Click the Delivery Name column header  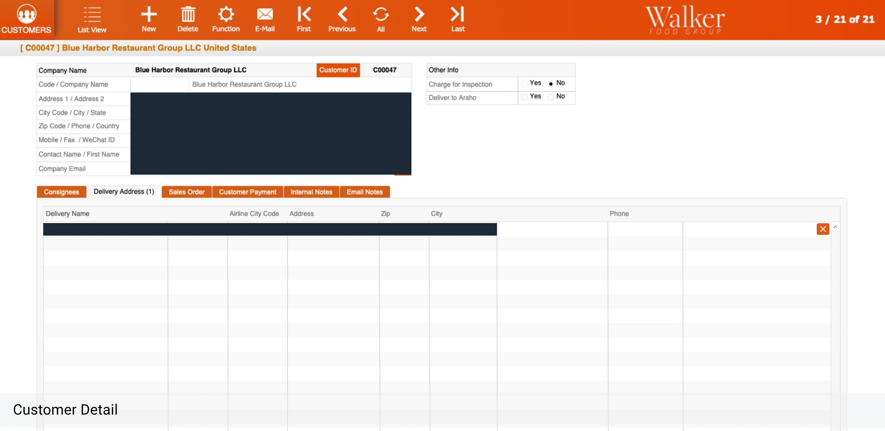67,214
